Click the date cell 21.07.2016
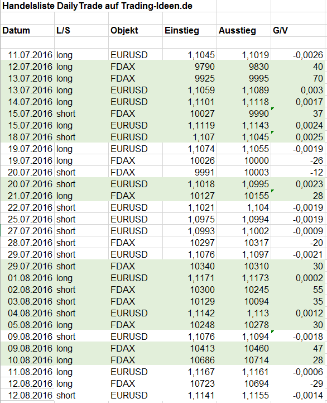 27,196
